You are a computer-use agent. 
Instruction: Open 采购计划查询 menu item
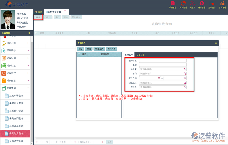click(15, 103)
